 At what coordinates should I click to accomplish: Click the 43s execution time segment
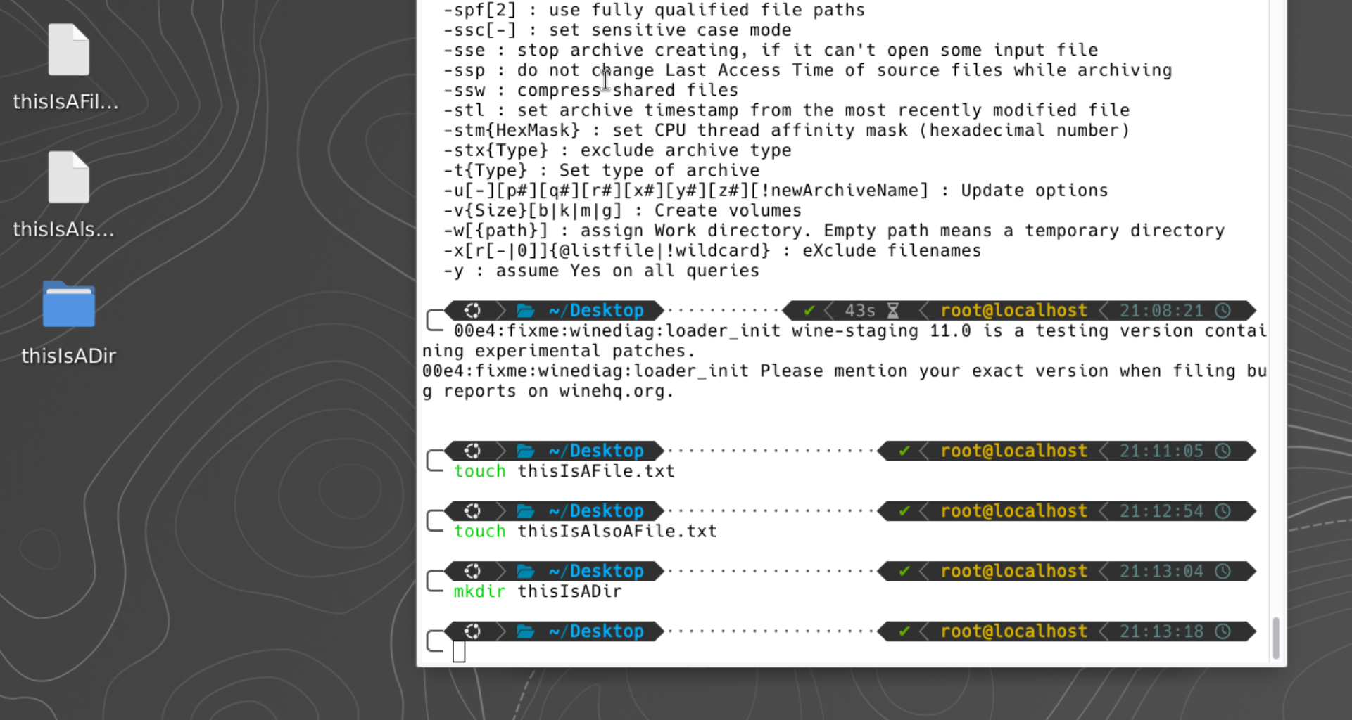pos(859,311)
